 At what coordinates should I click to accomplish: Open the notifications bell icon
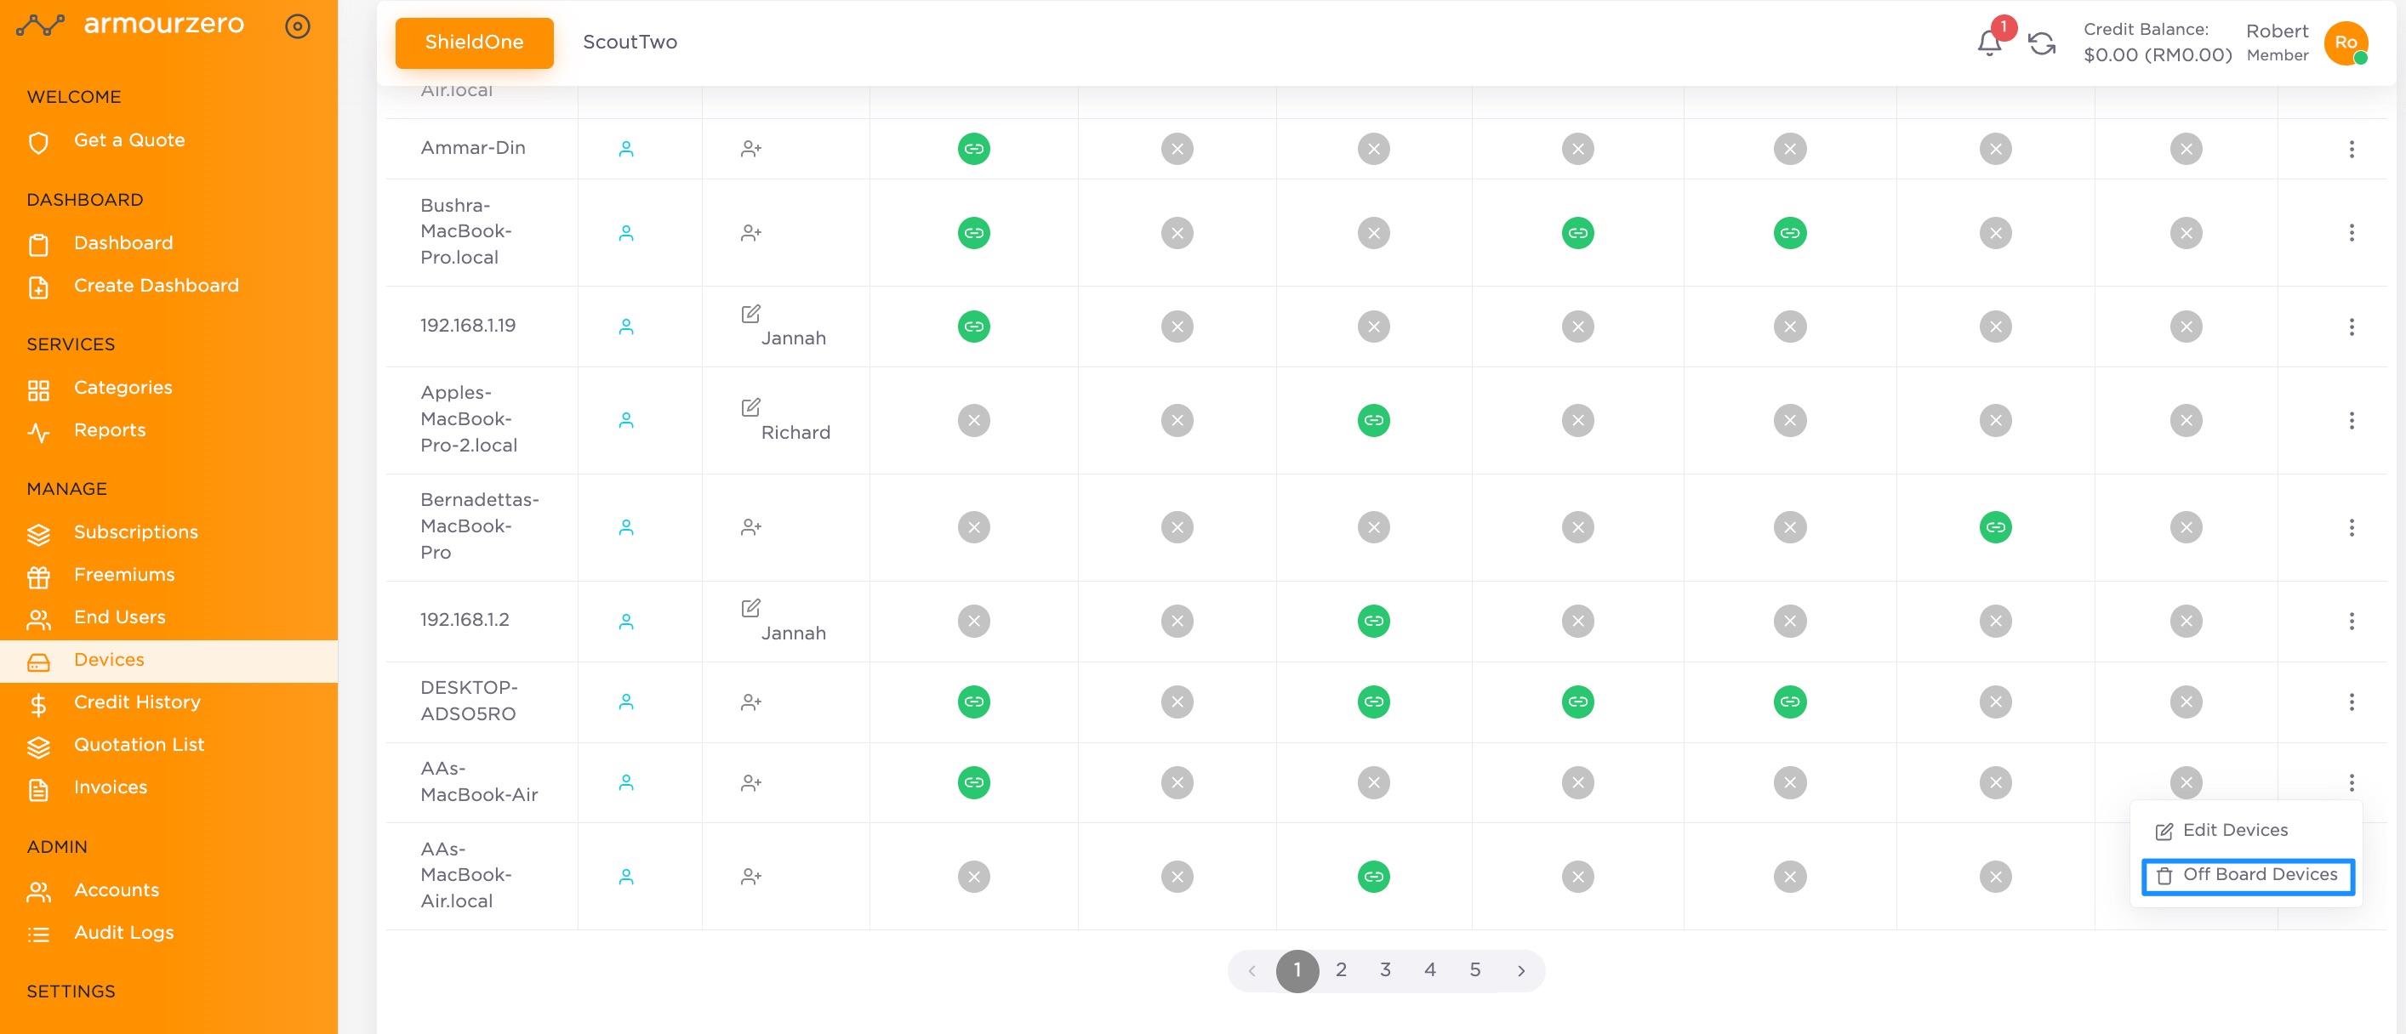click(x=1989, y=43)
